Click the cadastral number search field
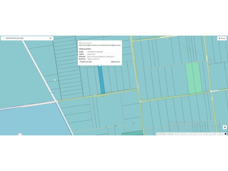This screenshot has width=228, height=171. 27,38
